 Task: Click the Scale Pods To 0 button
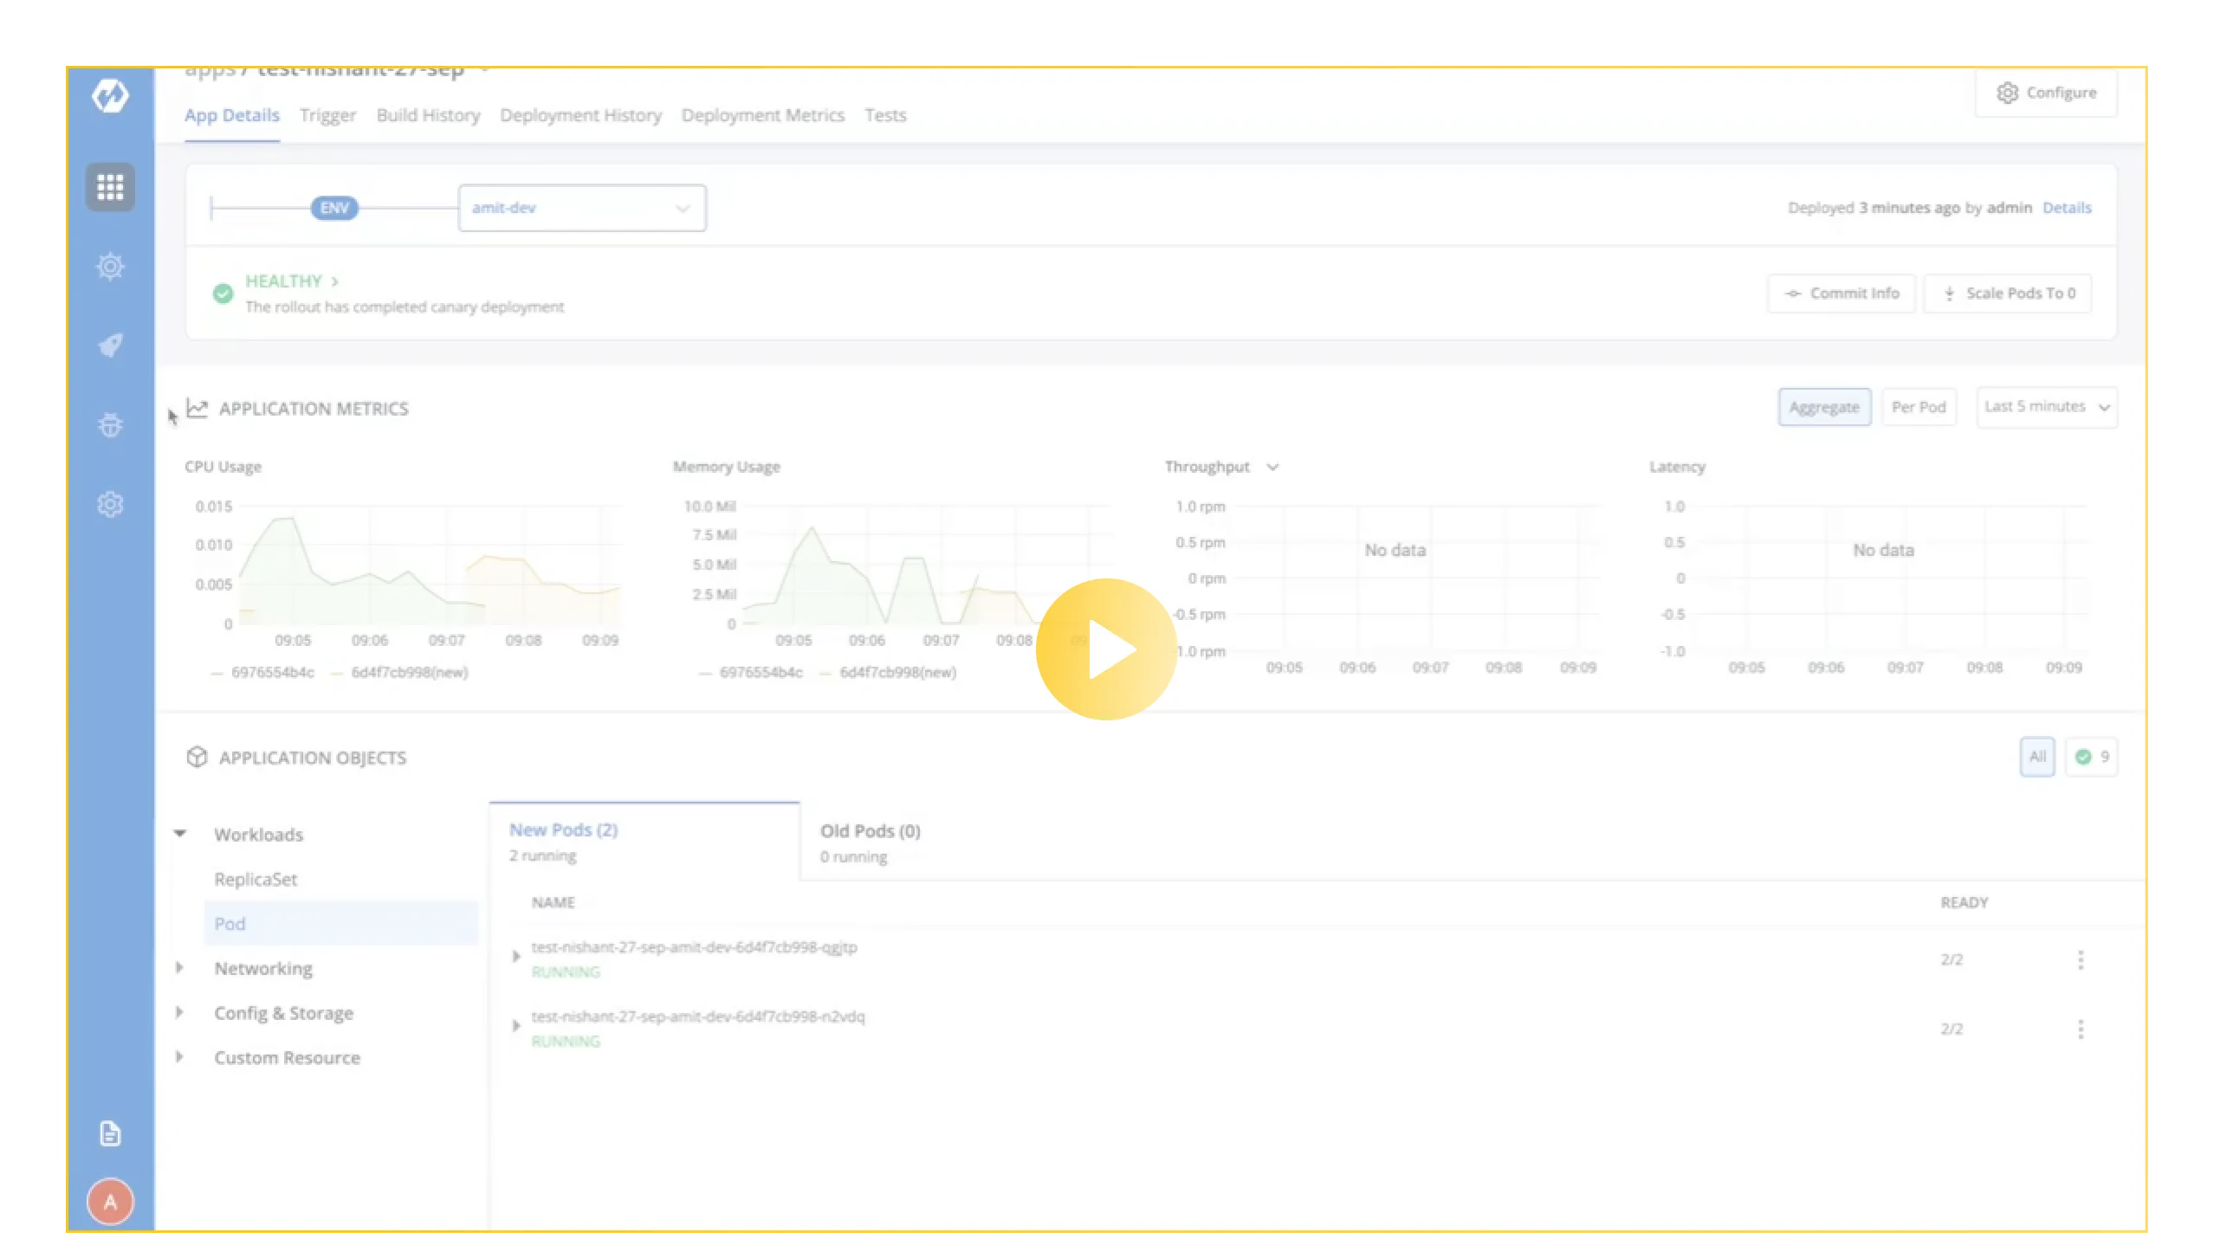click(x=2008, y=293)
